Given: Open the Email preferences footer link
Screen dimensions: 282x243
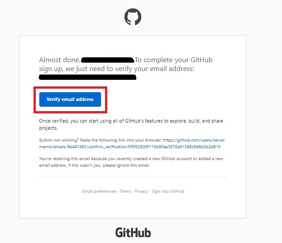Looking at the screenshot, I should (99, 191).
